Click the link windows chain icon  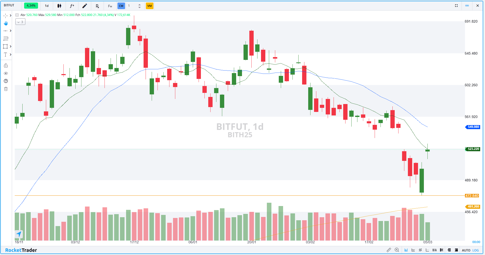467,6
